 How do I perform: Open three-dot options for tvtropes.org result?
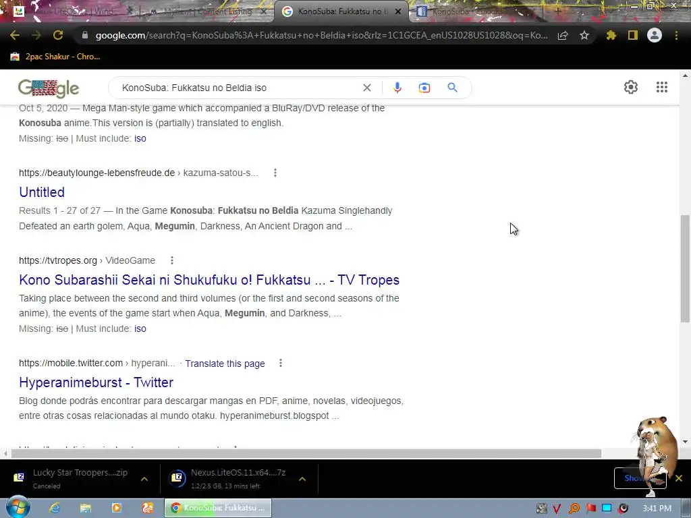pyautogui.click(x=172, y=260)
